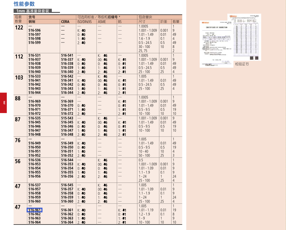
Task: Click CERA part number 516-544
Action: coord(67,160)
